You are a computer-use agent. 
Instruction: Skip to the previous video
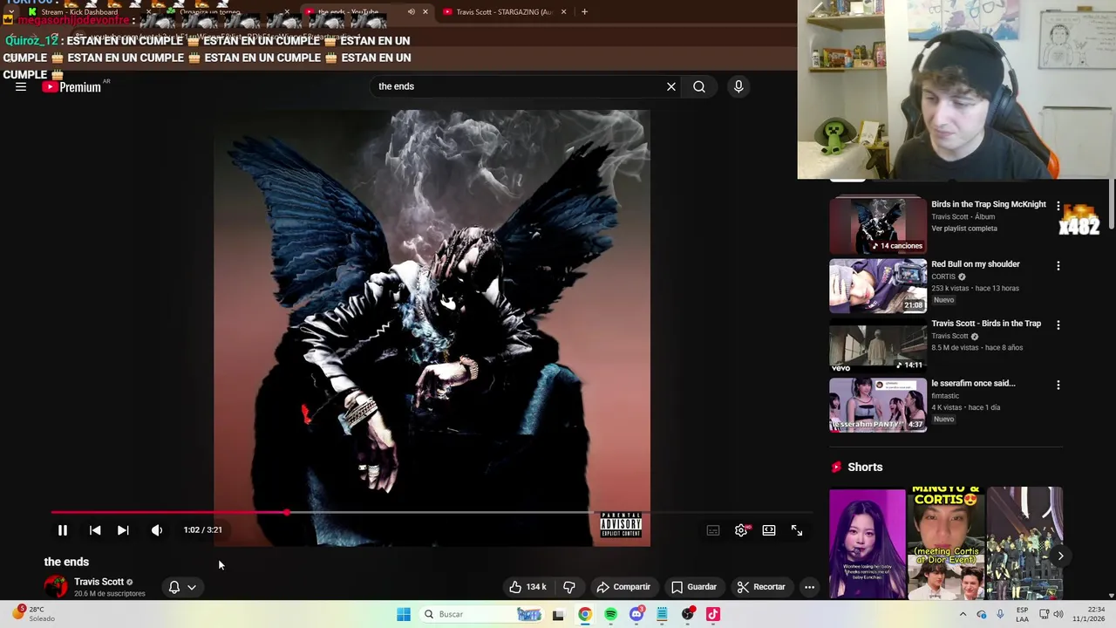tap(95, 530)
